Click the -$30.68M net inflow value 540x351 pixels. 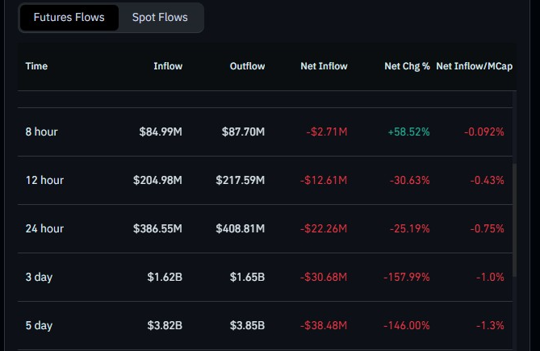click(x=324, y=278)
